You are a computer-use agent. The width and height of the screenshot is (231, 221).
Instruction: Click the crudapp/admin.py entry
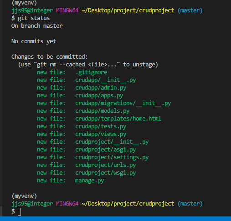click(x=101, y=88)
